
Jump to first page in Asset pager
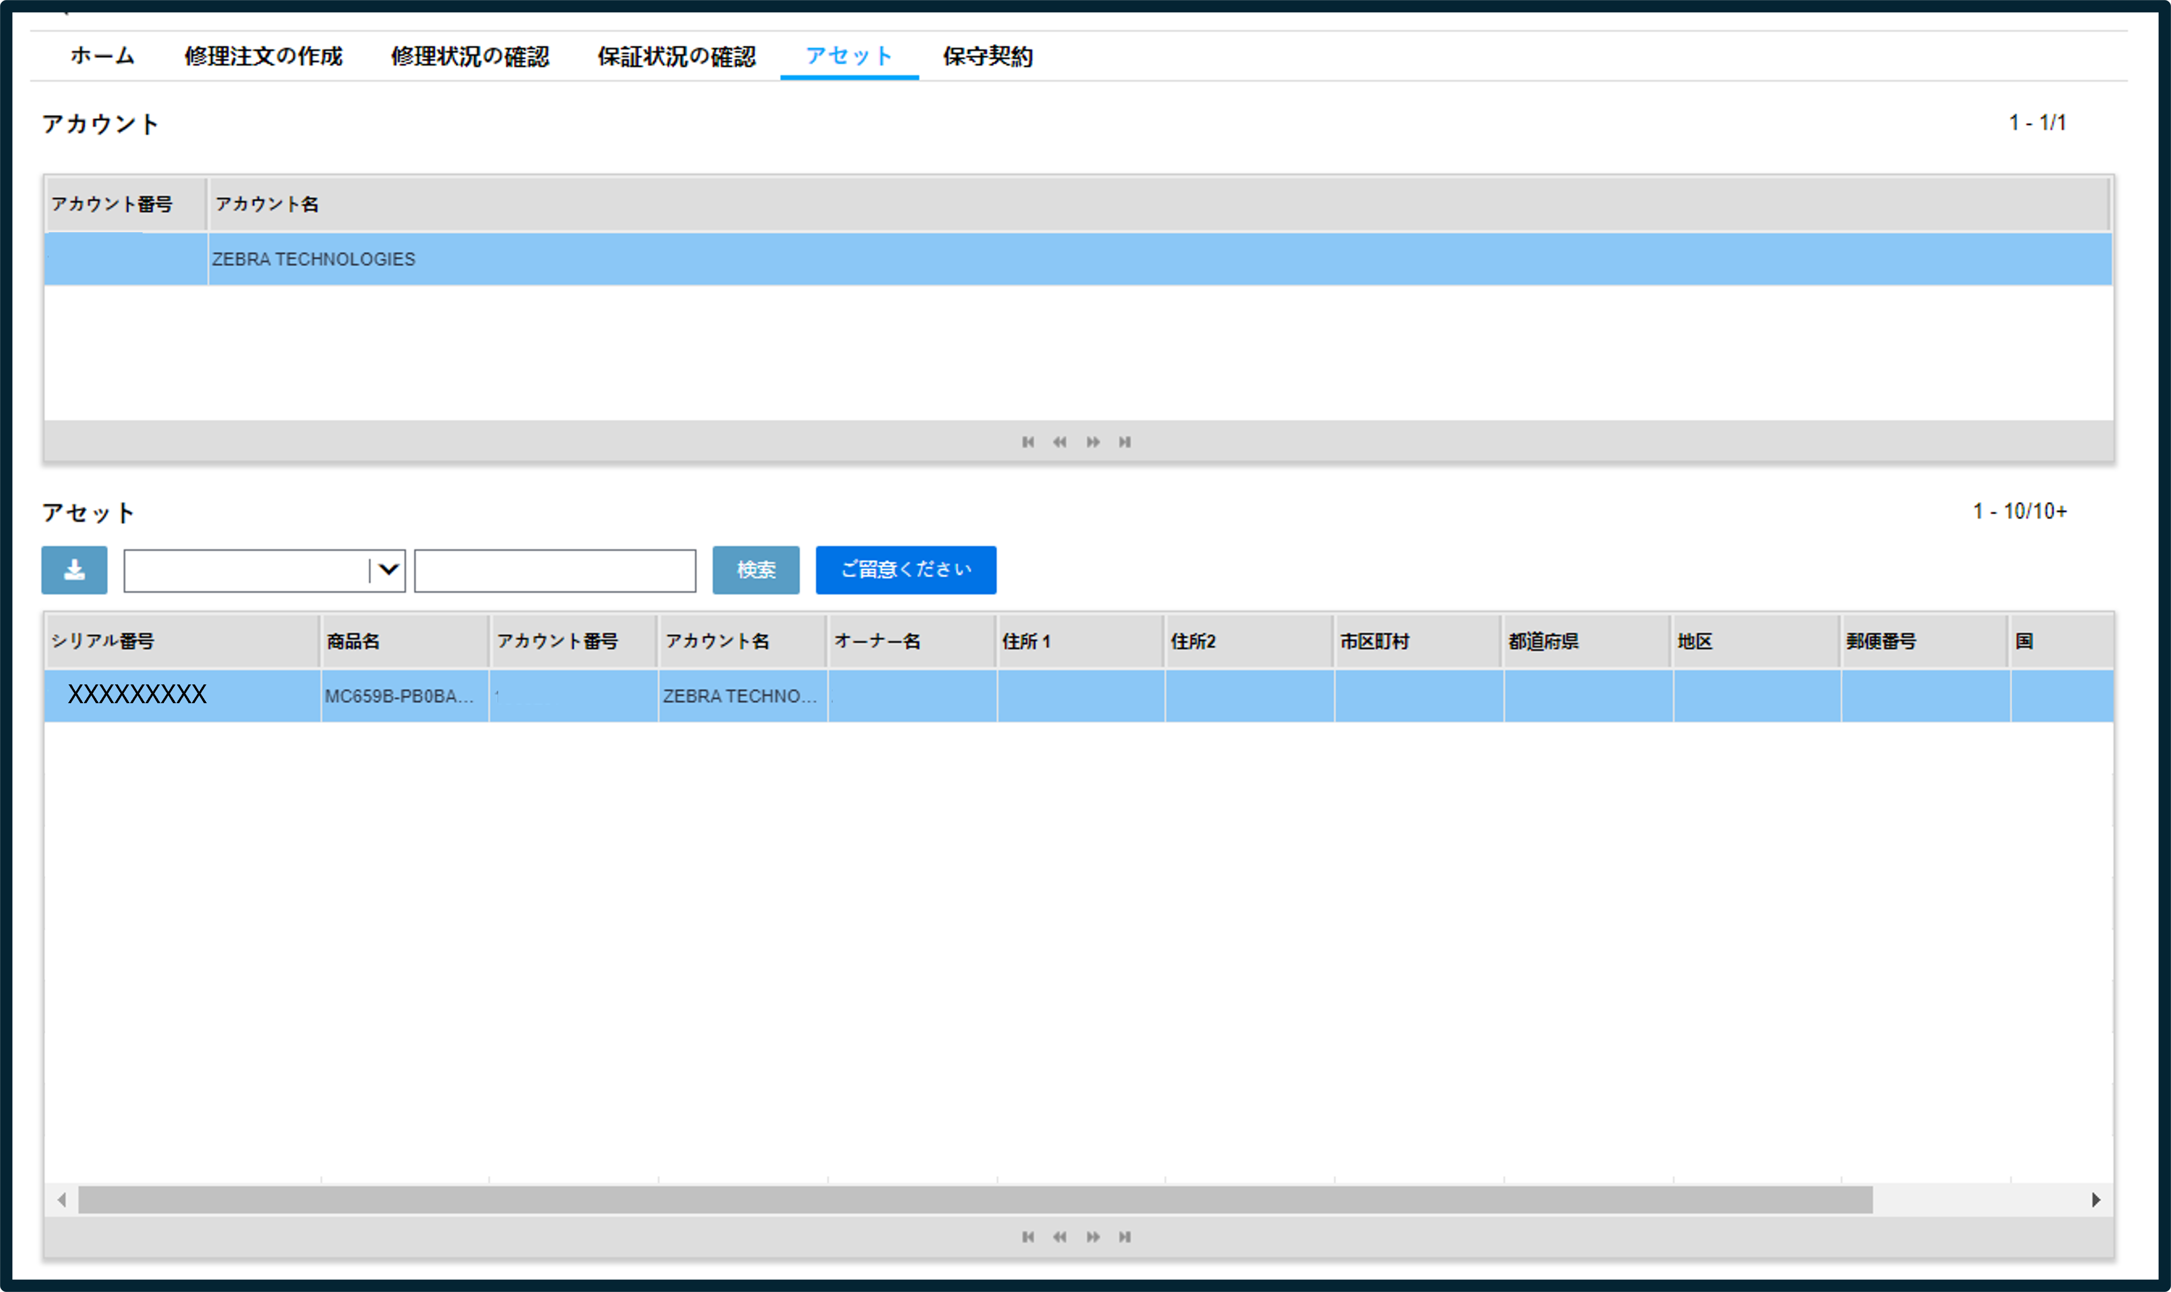pos(1029,1237)
